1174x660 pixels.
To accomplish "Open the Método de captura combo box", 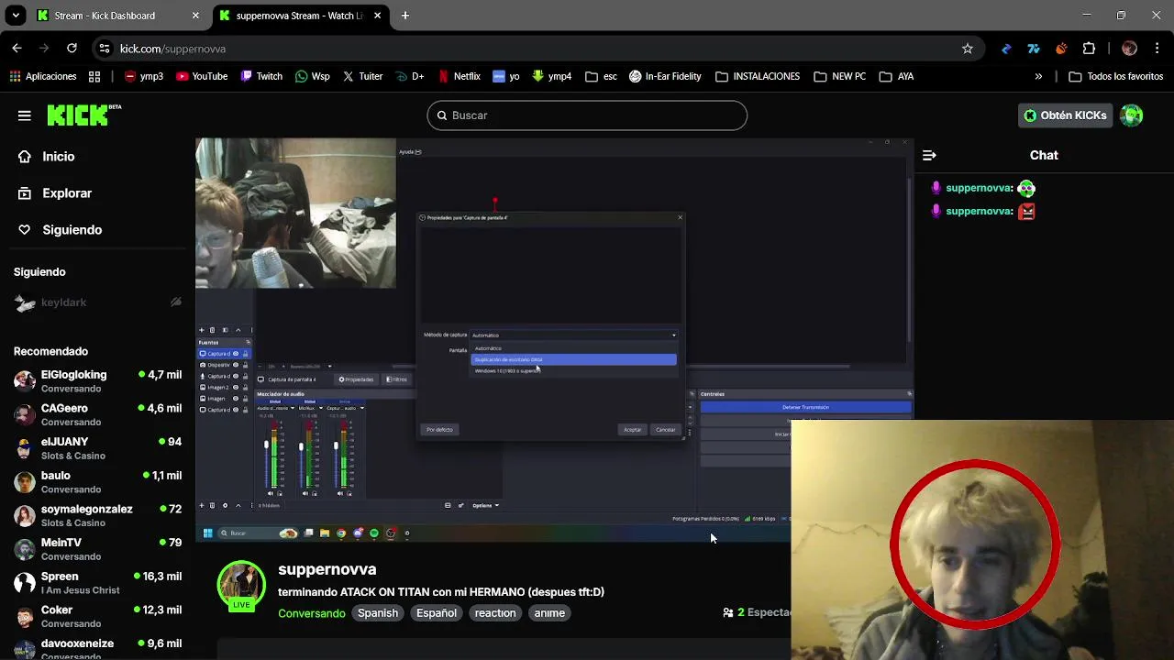I will (x=574, y=335).
